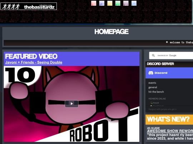The image size is (193, 144).
Task: Open the events Discord channel
Action: click(152, 83)
